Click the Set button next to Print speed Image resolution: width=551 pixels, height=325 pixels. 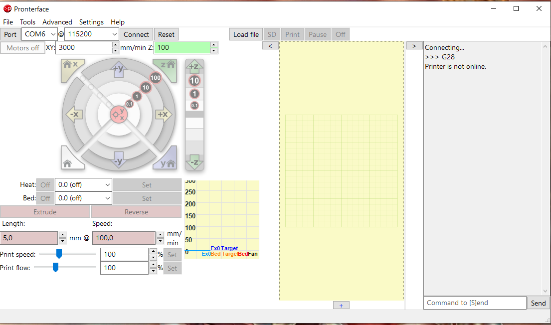coord(172,255)
